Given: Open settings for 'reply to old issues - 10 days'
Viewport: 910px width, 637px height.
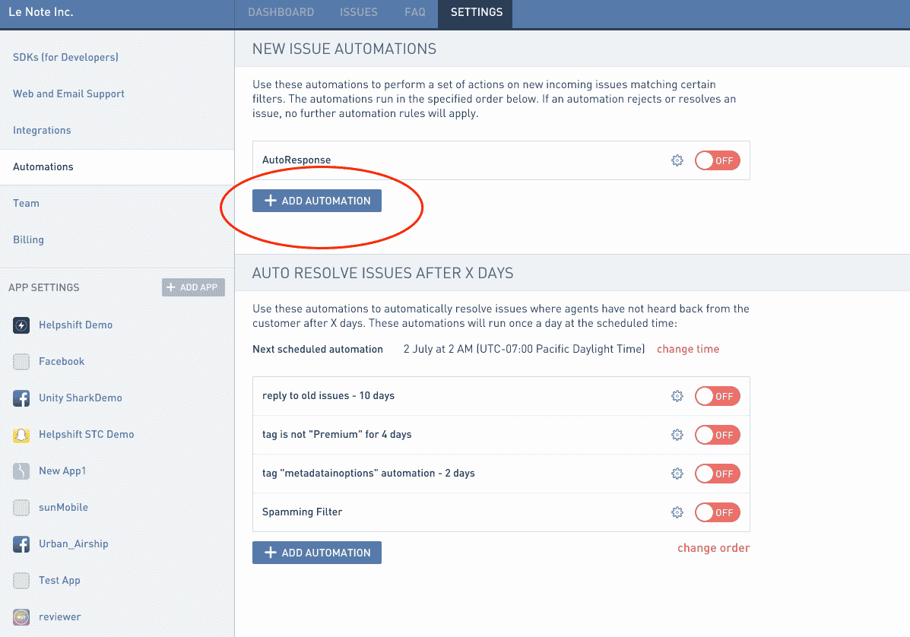Looking at the screenshot, I should (x=677, y=395).
